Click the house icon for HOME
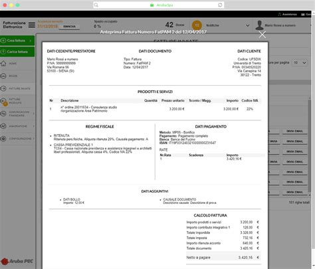315x269 pixels. coord(3,63)
